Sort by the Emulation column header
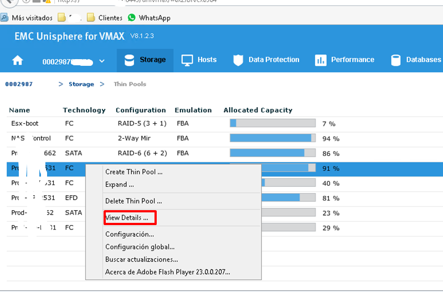This screenshot has width=443, height=292. [x=193, y=110]
